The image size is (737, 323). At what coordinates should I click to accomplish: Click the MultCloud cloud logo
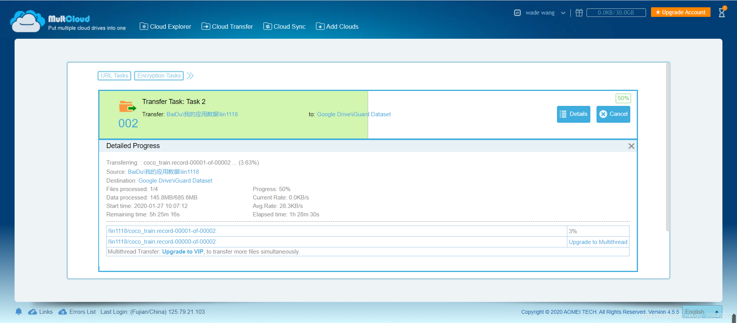pos(27,21)
